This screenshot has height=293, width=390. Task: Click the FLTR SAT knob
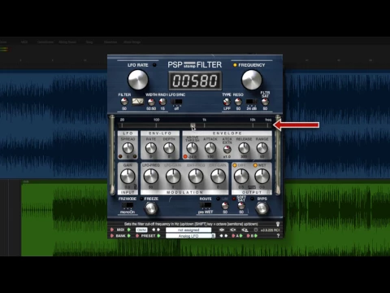[x=265, y=102]
